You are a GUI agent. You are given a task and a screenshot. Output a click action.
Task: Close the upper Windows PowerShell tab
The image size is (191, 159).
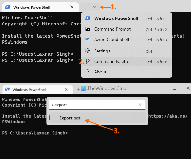pyautogui.click(x=72, y=7)
